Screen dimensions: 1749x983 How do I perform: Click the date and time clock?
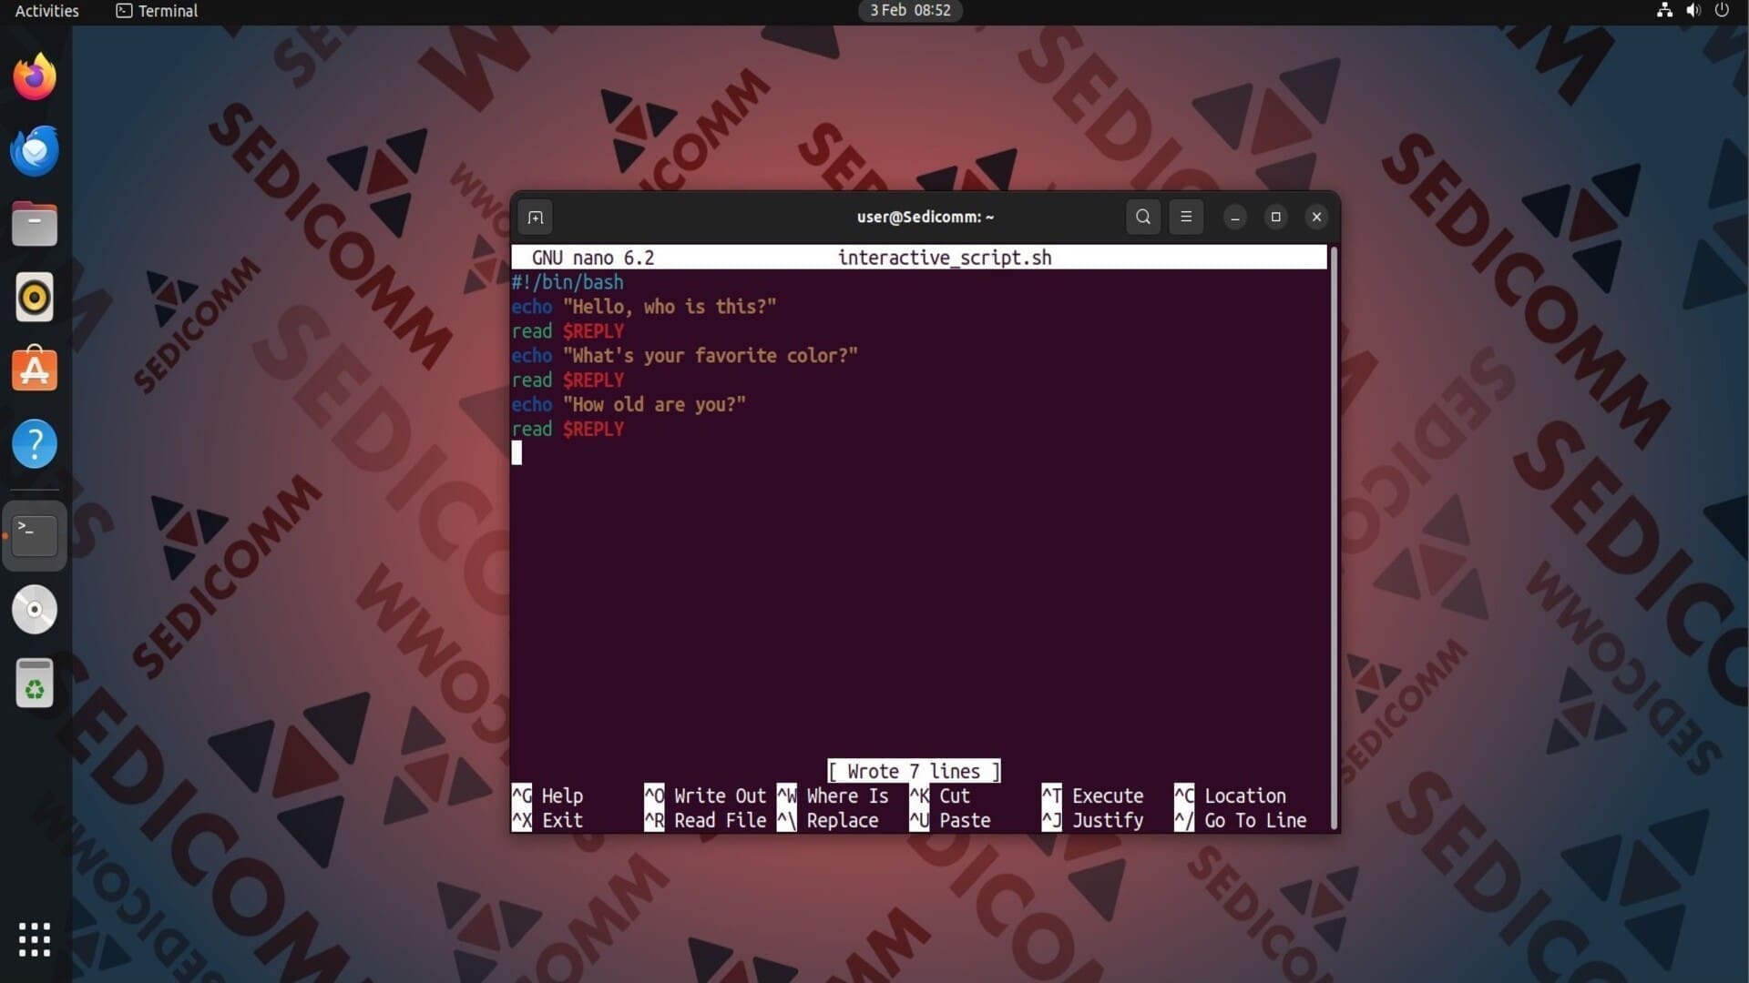(909, 11)
